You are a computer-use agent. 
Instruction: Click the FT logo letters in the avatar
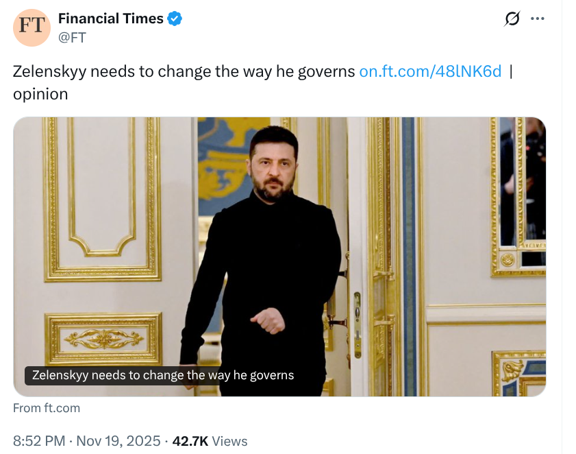pyautogui.click(x=32, y=27)
